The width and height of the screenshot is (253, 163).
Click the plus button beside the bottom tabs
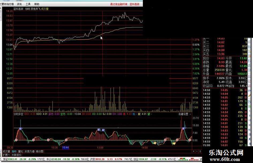tap(194, 151)
